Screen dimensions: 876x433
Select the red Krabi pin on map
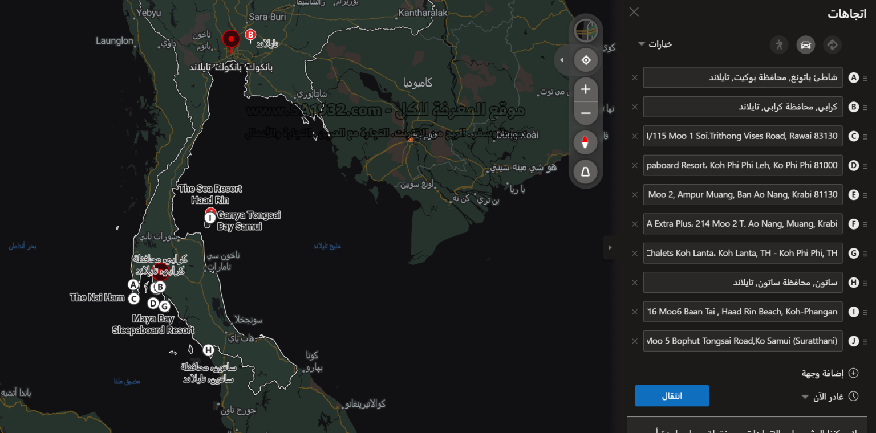160,272
